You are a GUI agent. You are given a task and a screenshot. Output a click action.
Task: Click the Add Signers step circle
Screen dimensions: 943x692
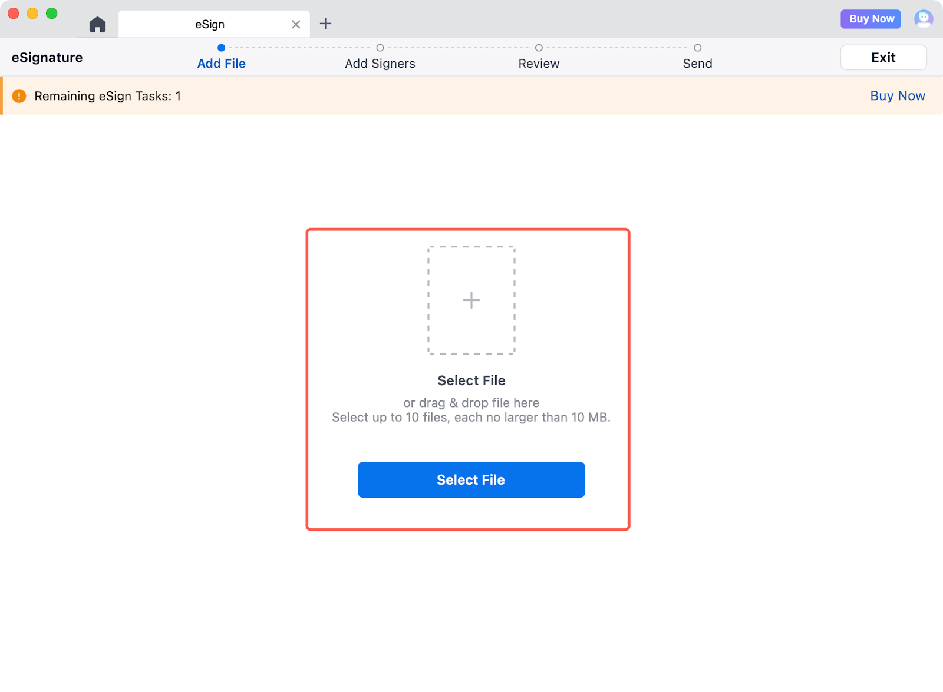380,48
